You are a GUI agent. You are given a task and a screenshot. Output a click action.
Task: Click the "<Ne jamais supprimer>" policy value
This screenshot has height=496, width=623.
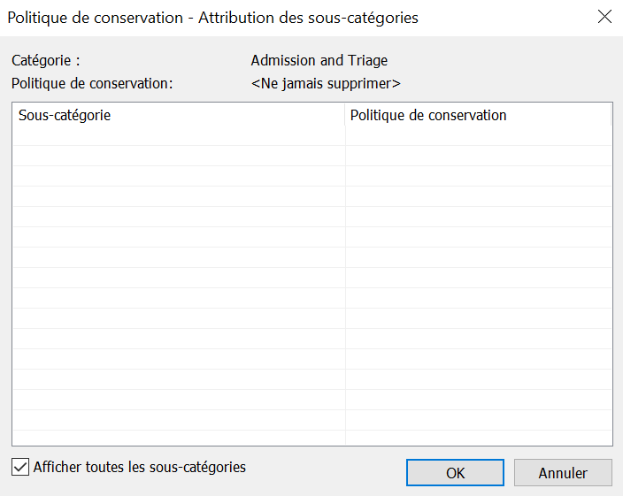pyautogui.click(x=326, y=84)
